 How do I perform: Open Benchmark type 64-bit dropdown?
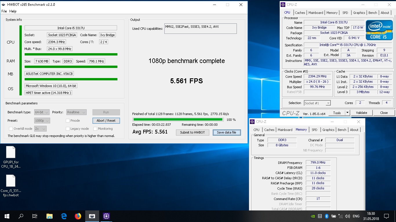tap(42, 112)
